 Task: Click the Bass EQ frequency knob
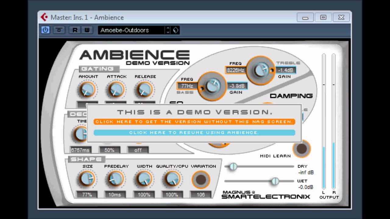point(212,86)
